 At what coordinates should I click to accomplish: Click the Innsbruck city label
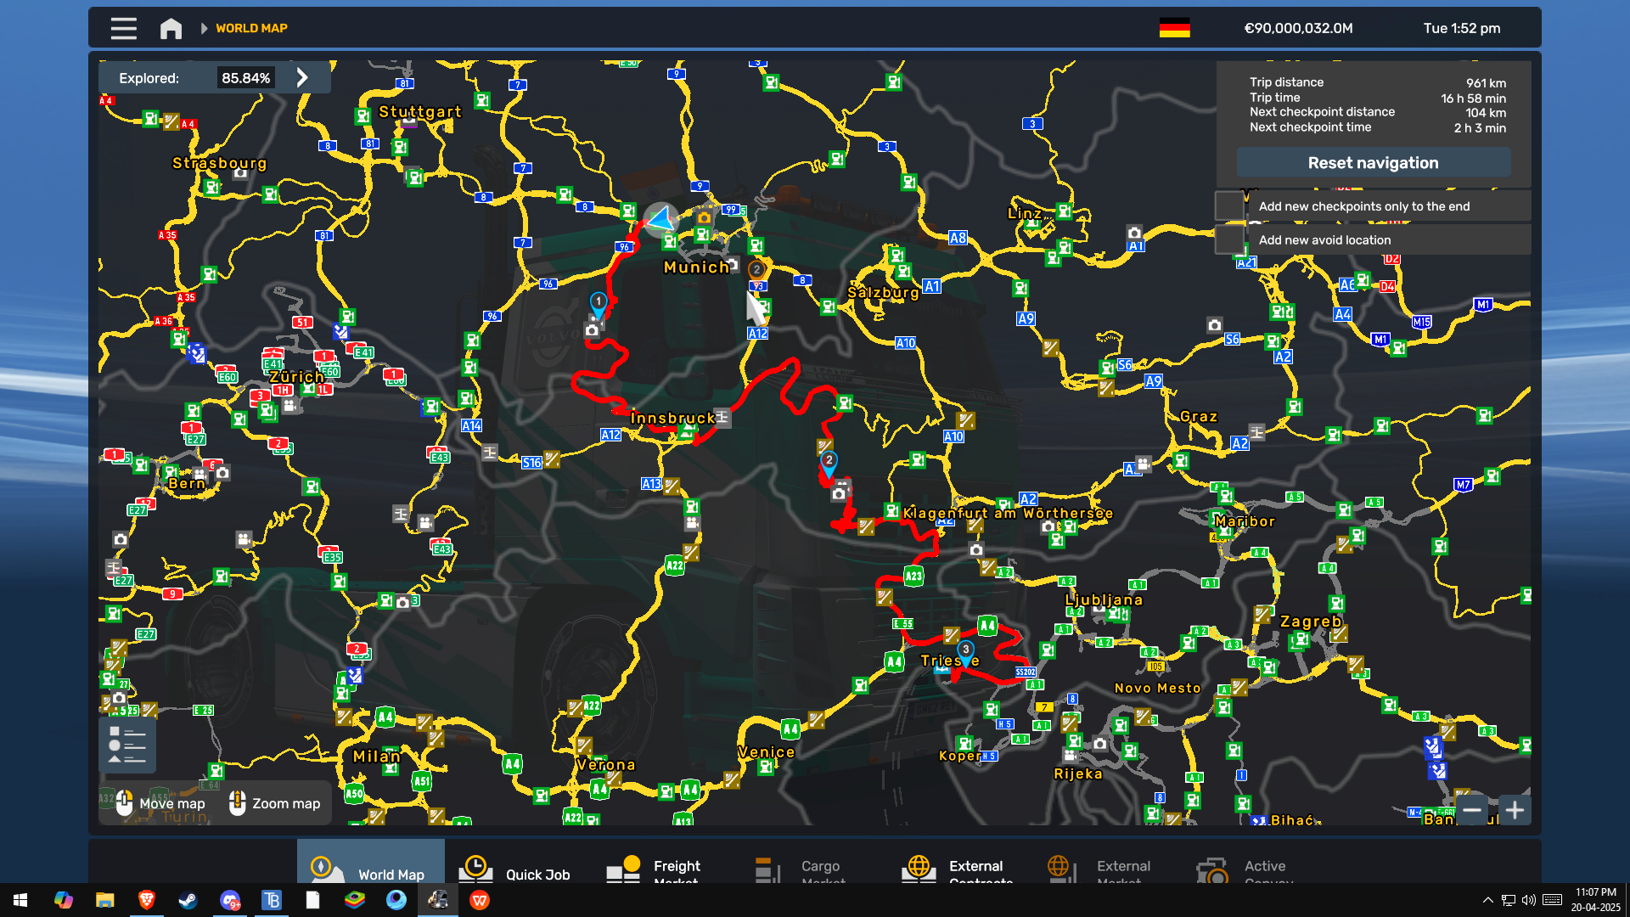672,418
